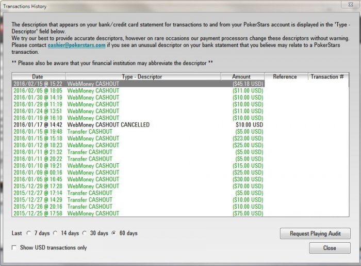Select the 2016/01/30 @ 14:19 transaction row

tap(138, 97)
